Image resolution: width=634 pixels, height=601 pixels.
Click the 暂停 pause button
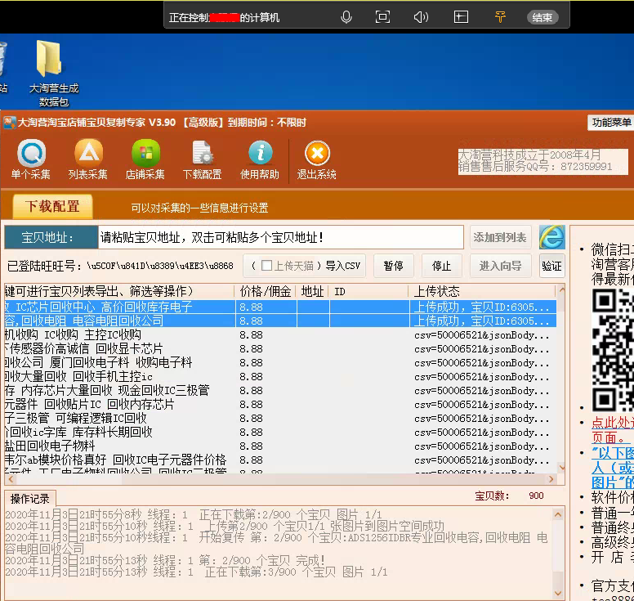(394, 266)
